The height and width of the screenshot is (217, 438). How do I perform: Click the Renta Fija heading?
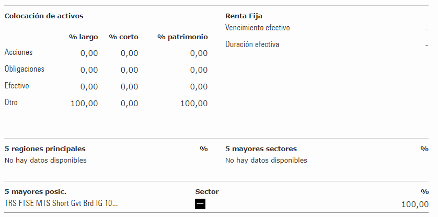click(244, 16)
